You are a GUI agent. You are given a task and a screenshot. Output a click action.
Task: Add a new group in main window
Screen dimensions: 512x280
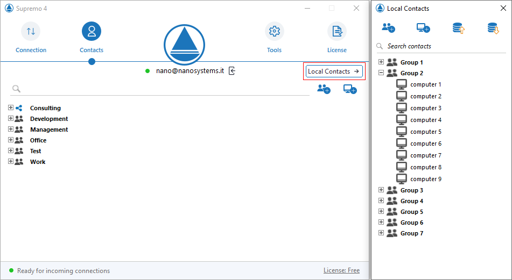point(324,89)
